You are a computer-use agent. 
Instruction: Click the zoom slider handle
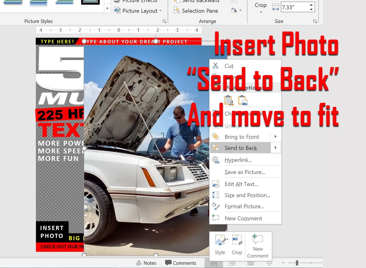coord(297,263)
